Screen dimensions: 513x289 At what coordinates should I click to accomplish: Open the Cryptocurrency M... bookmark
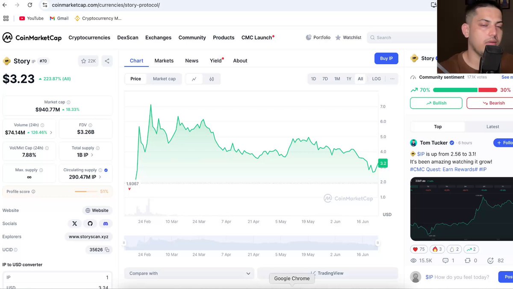tap(98, 18)
